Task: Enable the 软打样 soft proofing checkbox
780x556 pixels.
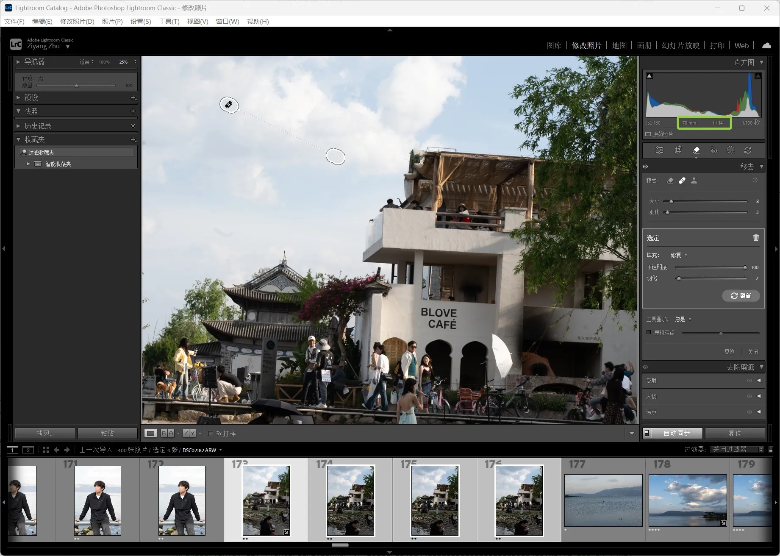Action: [211, 434]
